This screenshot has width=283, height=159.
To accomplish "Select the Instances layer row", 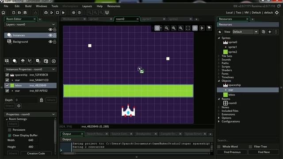I will [30, 35].
